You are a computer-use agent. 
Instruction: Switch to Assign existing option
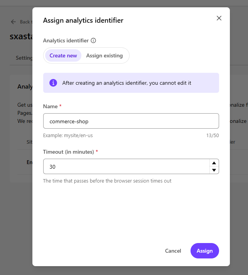click(x=105, y=55)
